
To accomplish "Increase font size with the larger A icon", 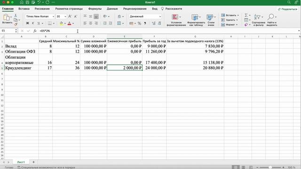I will click(x=70, y=16).
